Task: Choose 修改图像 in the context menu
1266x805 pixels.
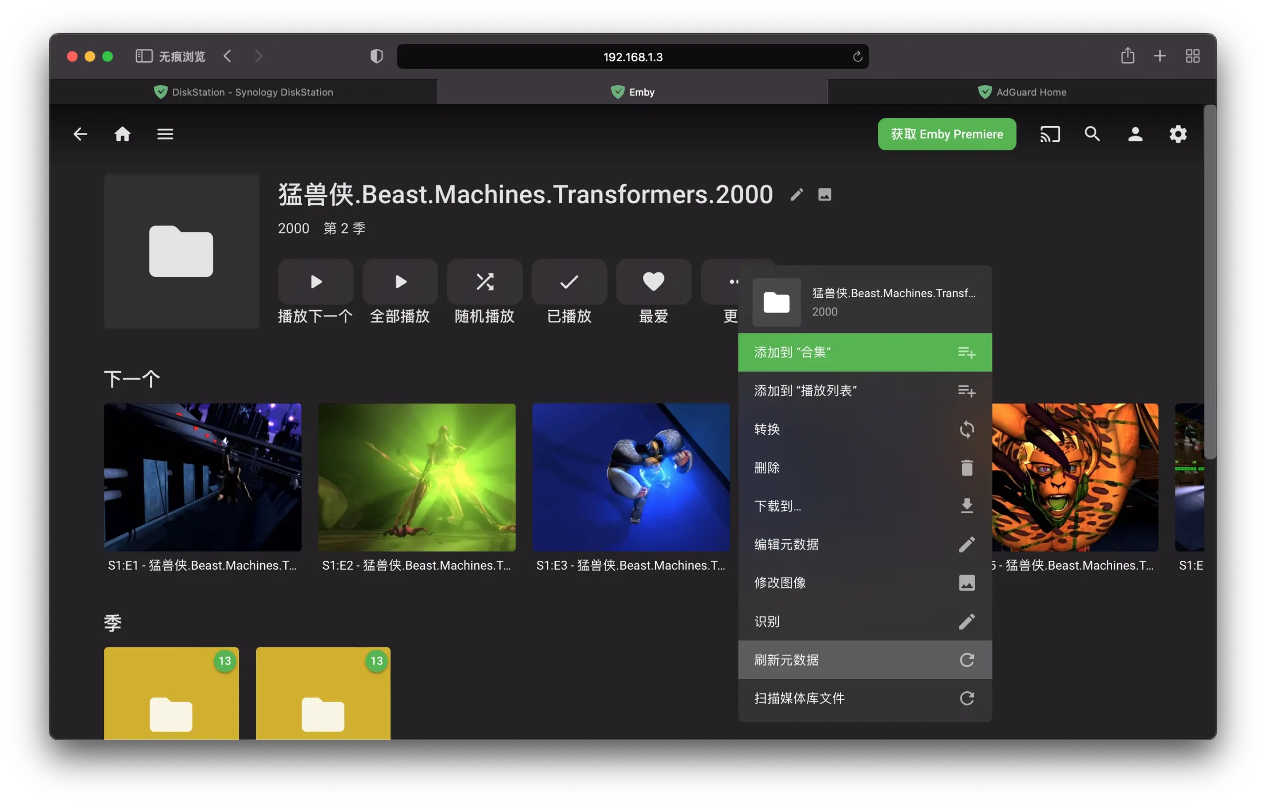Action: (865, 582)
